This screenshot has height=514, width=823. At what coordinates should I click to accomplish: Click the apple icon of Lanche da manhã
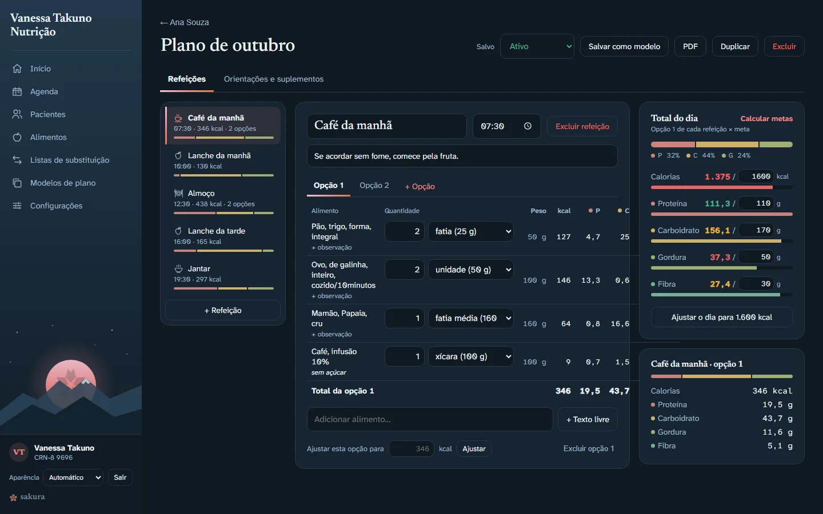click(x=178, y=156)
